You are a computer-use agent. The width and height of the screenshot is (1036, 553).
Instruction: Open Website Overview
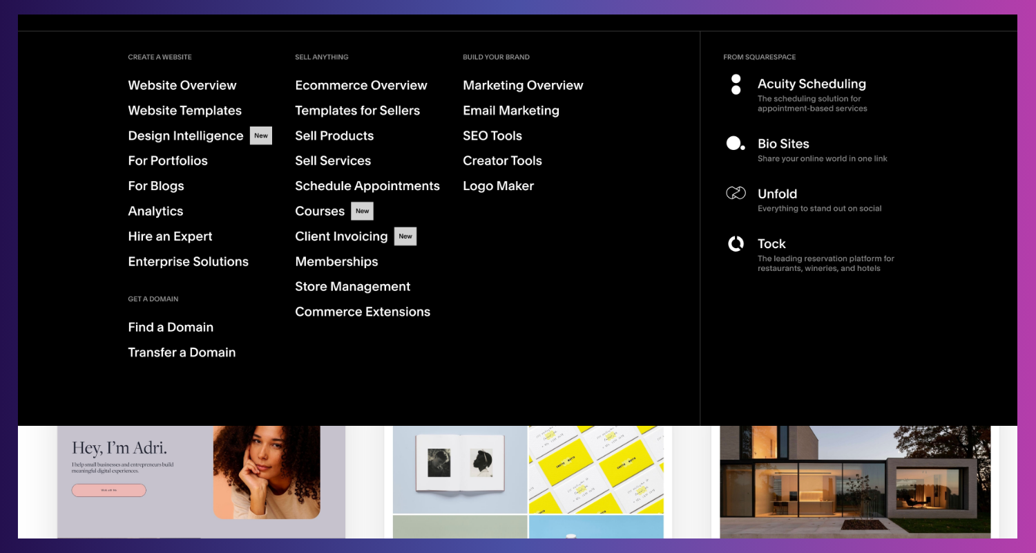(x=182, y=85)
